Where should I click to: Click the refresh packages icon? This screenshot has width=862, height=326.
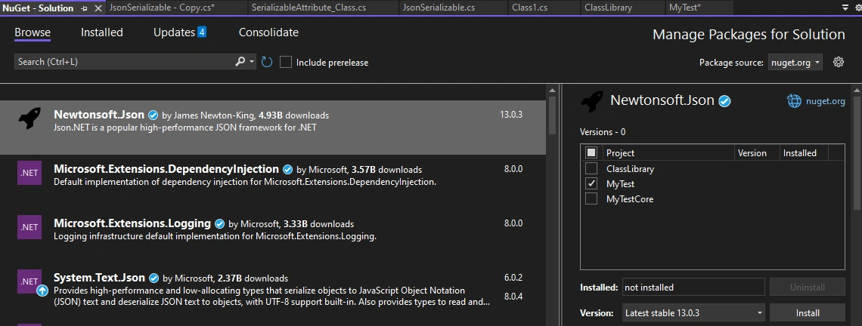coord(267,62)
